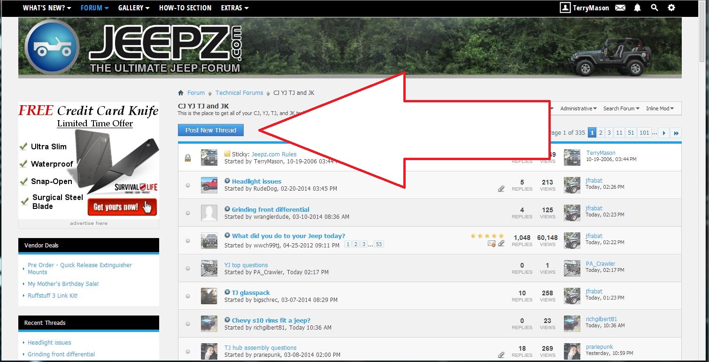Open RudeDog's avatar on Headlight issues thread
This screenshot has height=362, width=709.
tap(209, 185)
